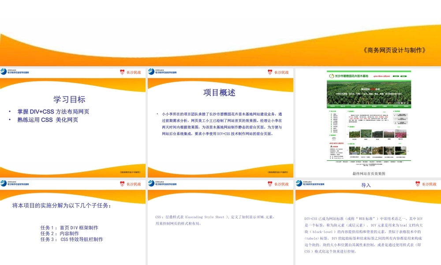Click the nursery base website's circular leaf logo
The height and width of the screenshot is (265, 441).
pos(331,75)
